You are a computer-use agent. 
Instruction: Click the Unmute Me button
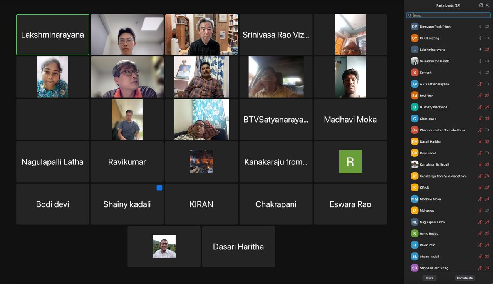click(464, 278)
